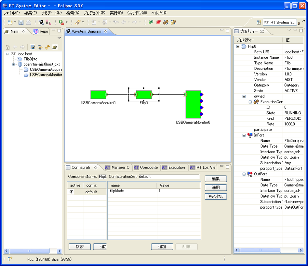308x266 pixels.
Task: Refresh the Name Service view
Action: [47, 47]
